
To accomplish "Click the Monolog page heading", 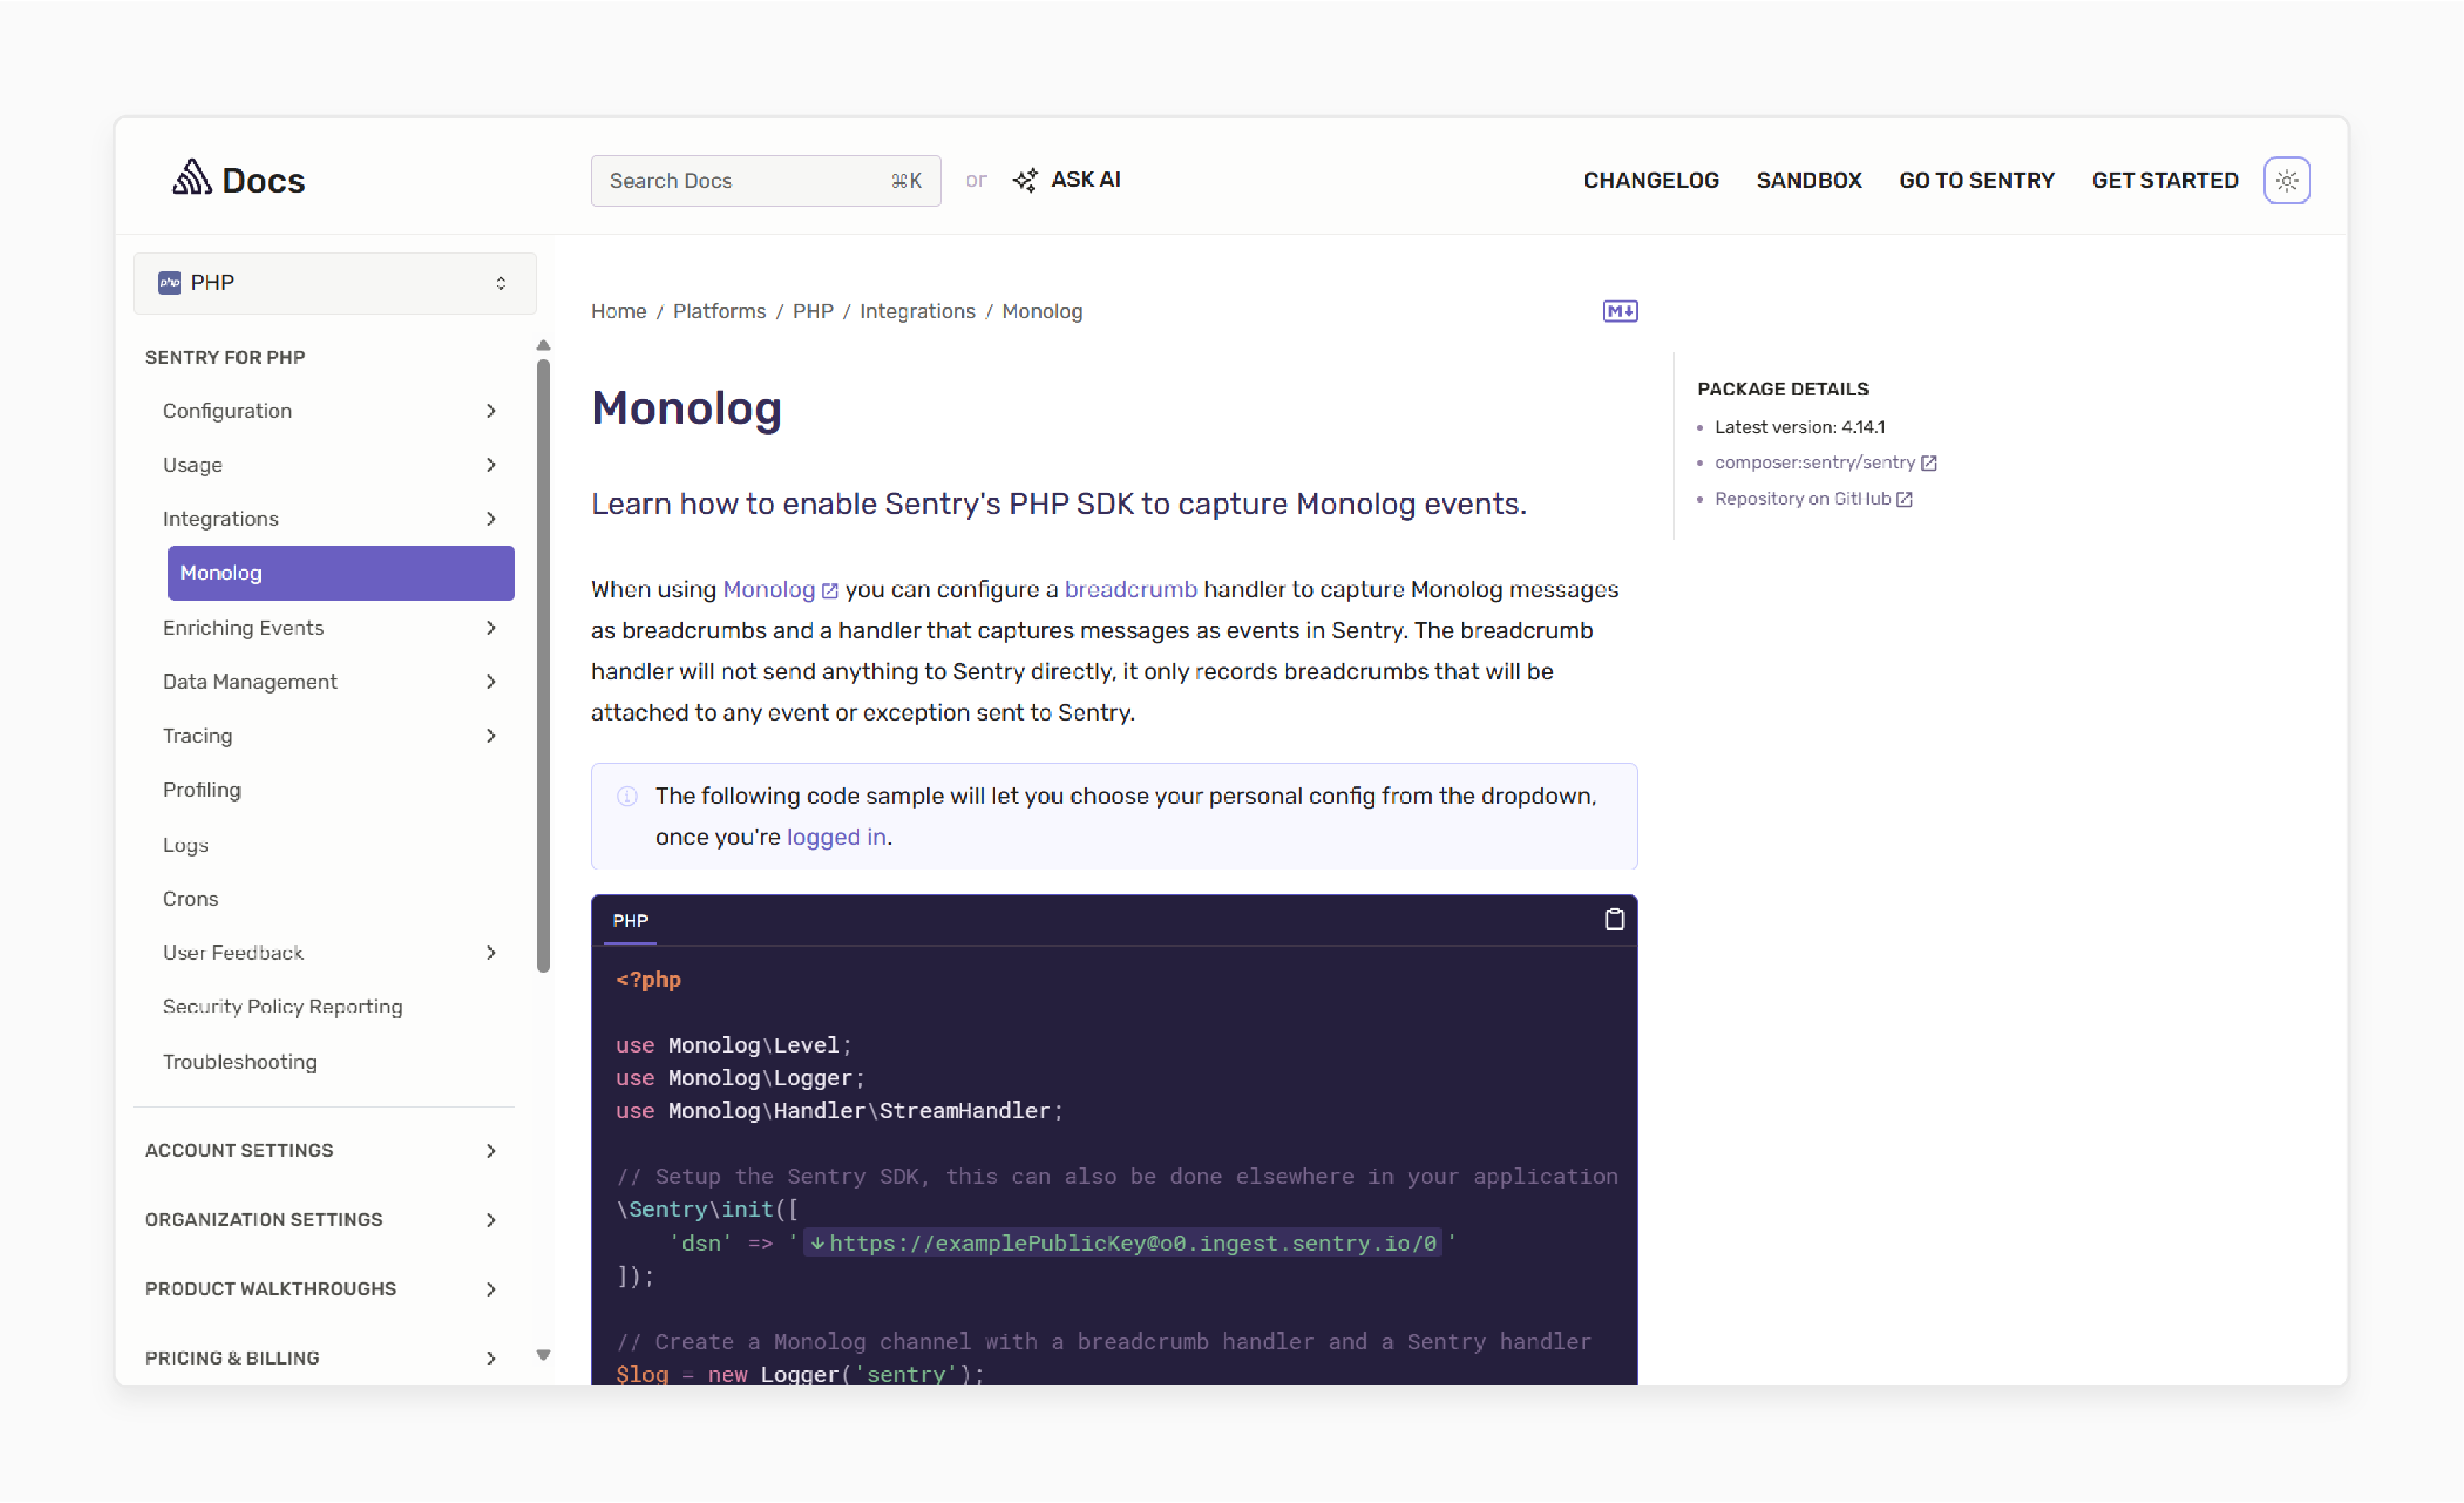I will click(x=686, y=408).
